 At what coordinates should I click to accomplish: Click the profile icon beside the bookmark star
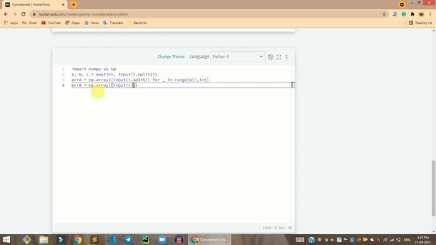pyautogui.click(x=395, y=14)
